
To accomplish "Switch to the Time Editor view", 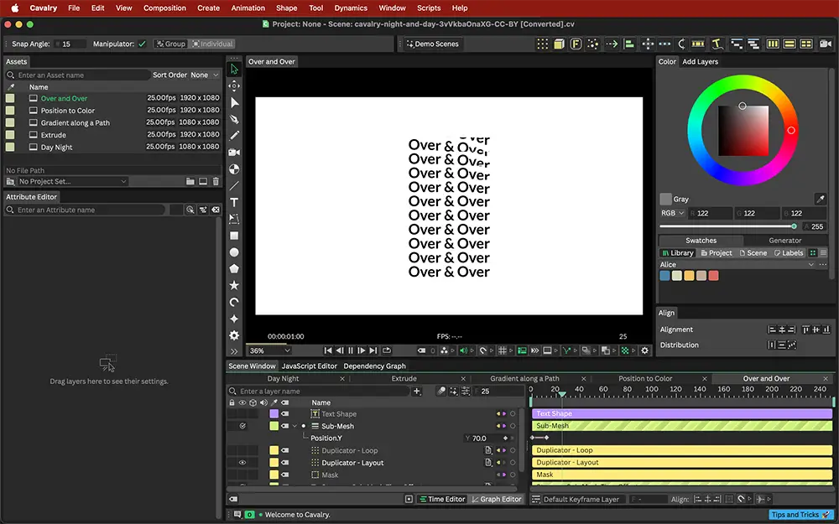I will pos(442,500).
